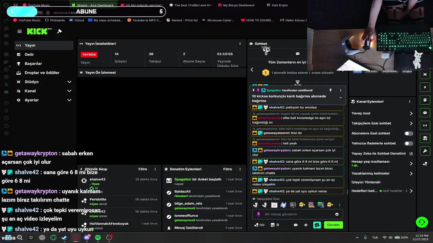Collapse the pinned message chevron
The image size is (433, 243).
tap(341, 98)
